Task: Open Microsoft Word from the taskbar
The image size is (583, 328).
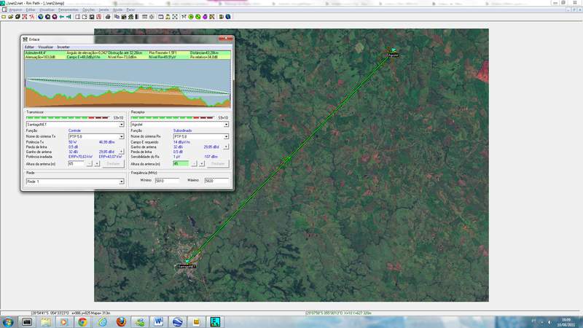Action: pos(159,322)
